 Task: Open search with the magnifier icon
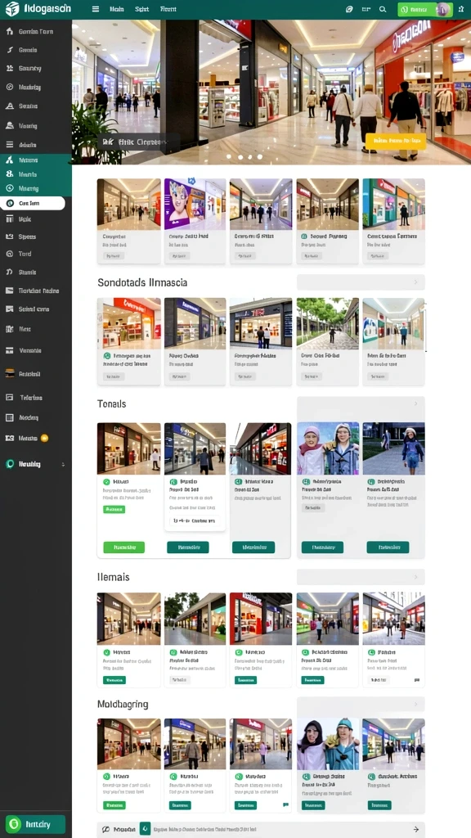tap(383, 9)
